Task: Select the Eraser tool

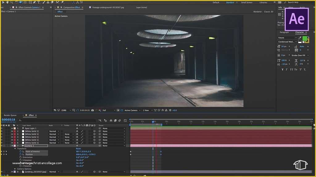Action: click(52, 2)
